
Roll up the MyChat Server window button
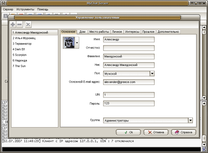click(192, 3)
